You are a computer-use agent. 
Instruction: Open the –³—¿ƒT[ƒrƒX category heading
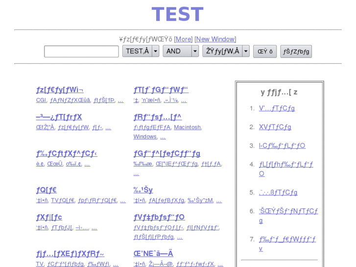[x=59, y=117]
